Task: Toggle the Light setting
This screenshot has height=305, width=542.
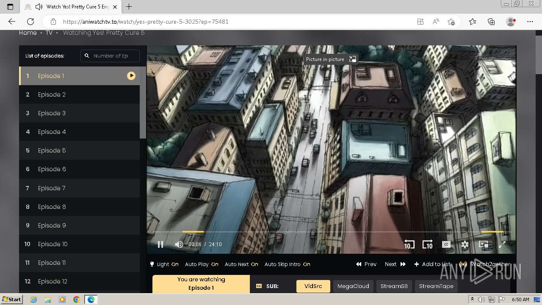Action: pyautogui.click(x=164, y=264)
